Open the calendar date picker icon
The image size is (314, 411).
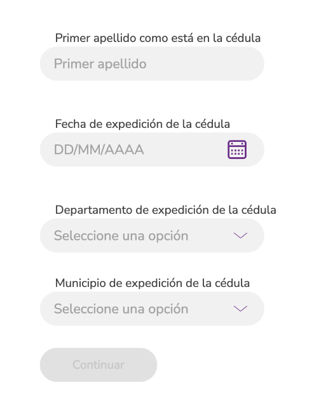click(x=237, y=150)
